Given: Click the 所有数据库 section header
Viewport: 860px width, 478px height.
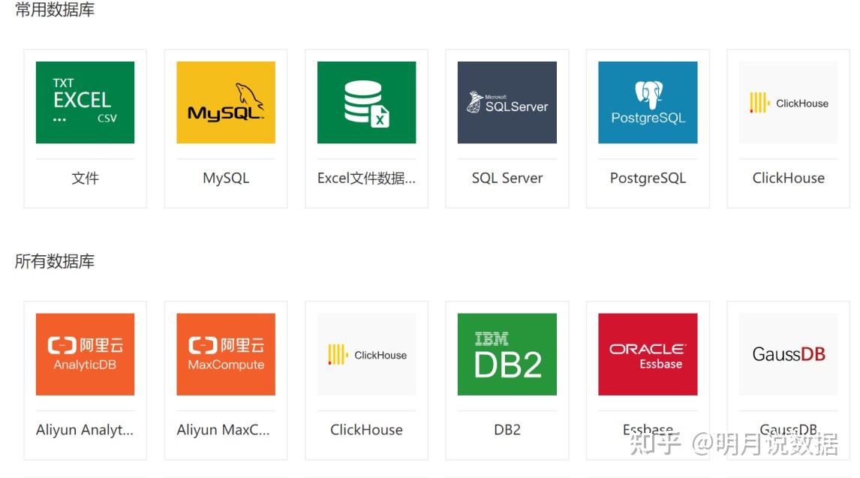Looking at the screenshot, I should click(x=53, y=261).
